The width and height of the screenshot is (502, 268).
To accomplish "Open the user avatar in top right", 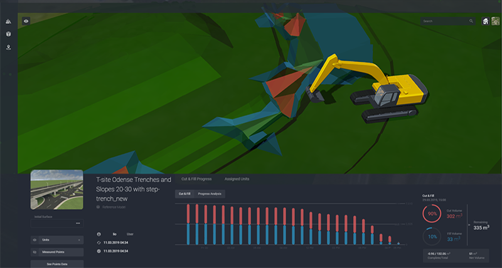I will (x=495, y=21).
